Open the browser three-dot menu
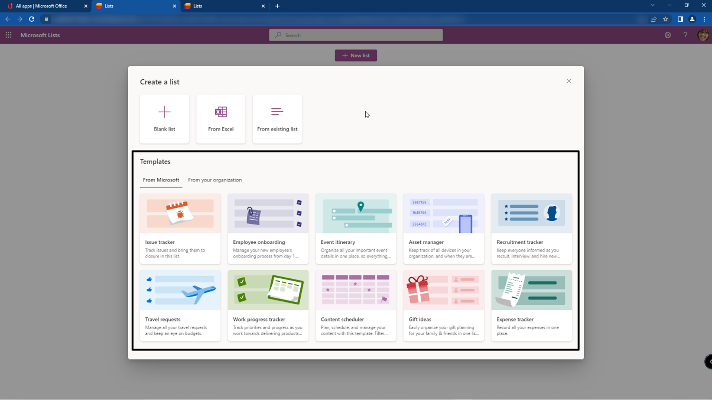Viewport: 712px width, 400px height. tap(704, 19)
